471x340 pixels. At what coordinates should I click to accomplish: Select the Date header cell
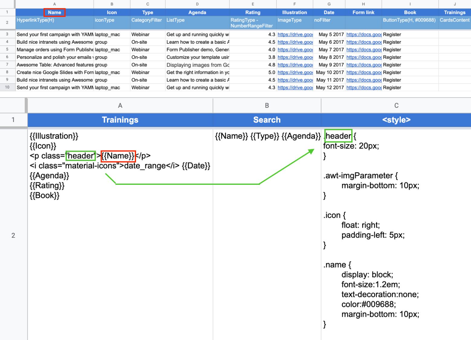(329, 12)
